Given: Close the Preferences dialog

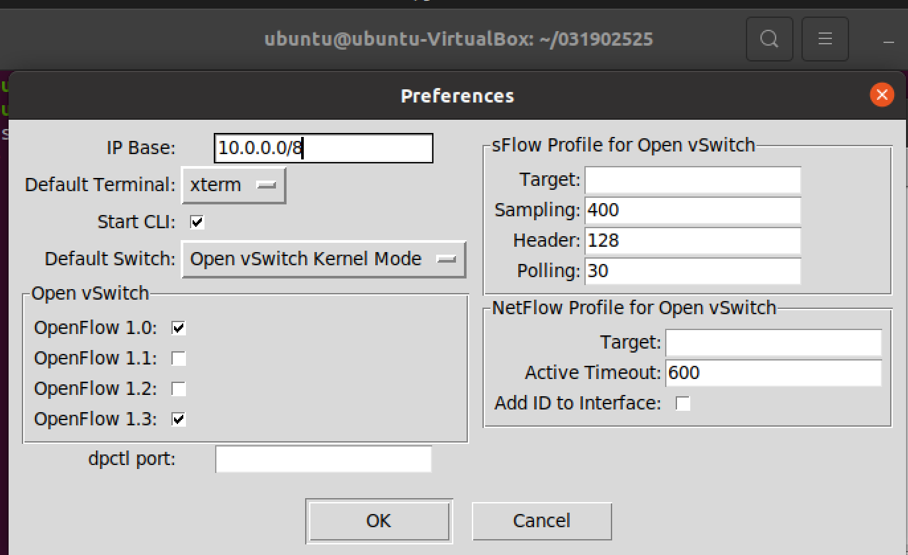Looking at the screenshot, I should (x=881, y=95).
